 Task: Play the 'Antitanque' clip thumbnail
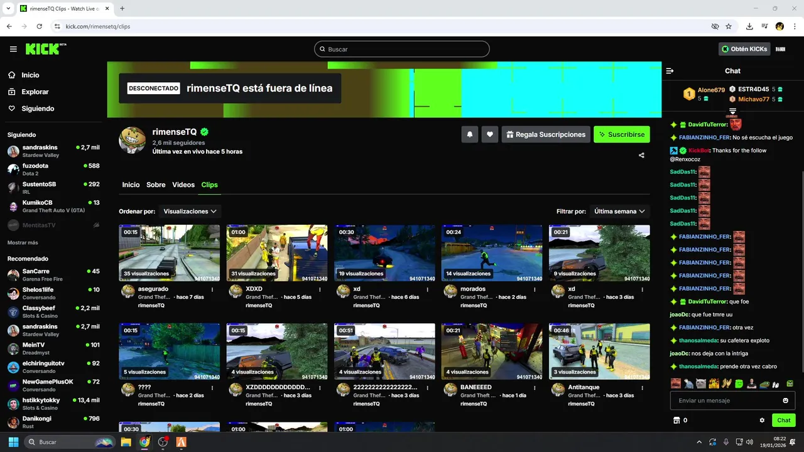point(599,352)
